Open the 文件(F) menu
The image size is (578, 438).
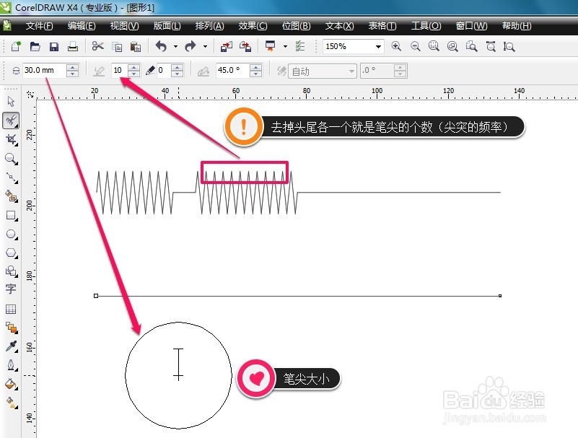[x=39, y=26]
